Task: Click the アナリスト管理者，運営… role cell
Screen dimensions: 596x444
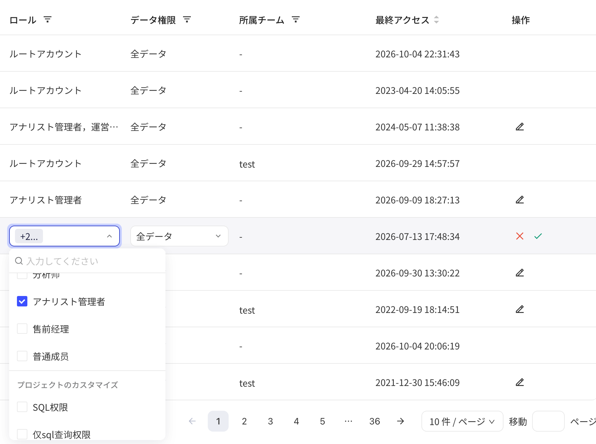Action: [x=64, y=127]
